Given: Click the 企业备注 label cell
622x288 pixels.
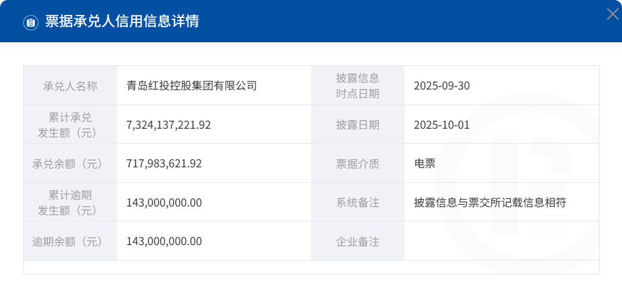Looking at the screenshot, I should tap(358, 241).
